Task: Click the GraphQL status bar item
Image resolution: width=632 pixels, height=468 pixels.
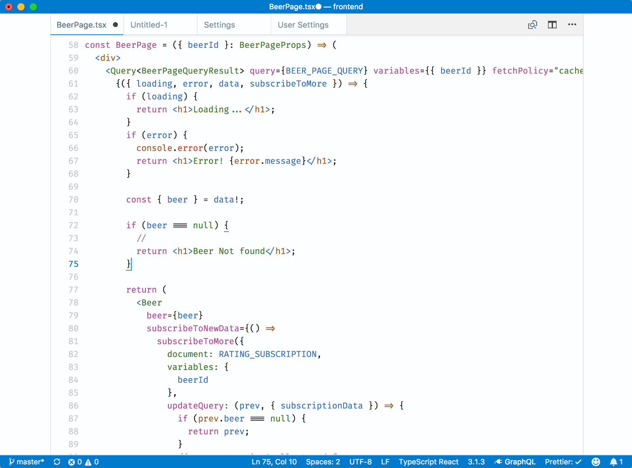Action: click(x=515, y=462)
